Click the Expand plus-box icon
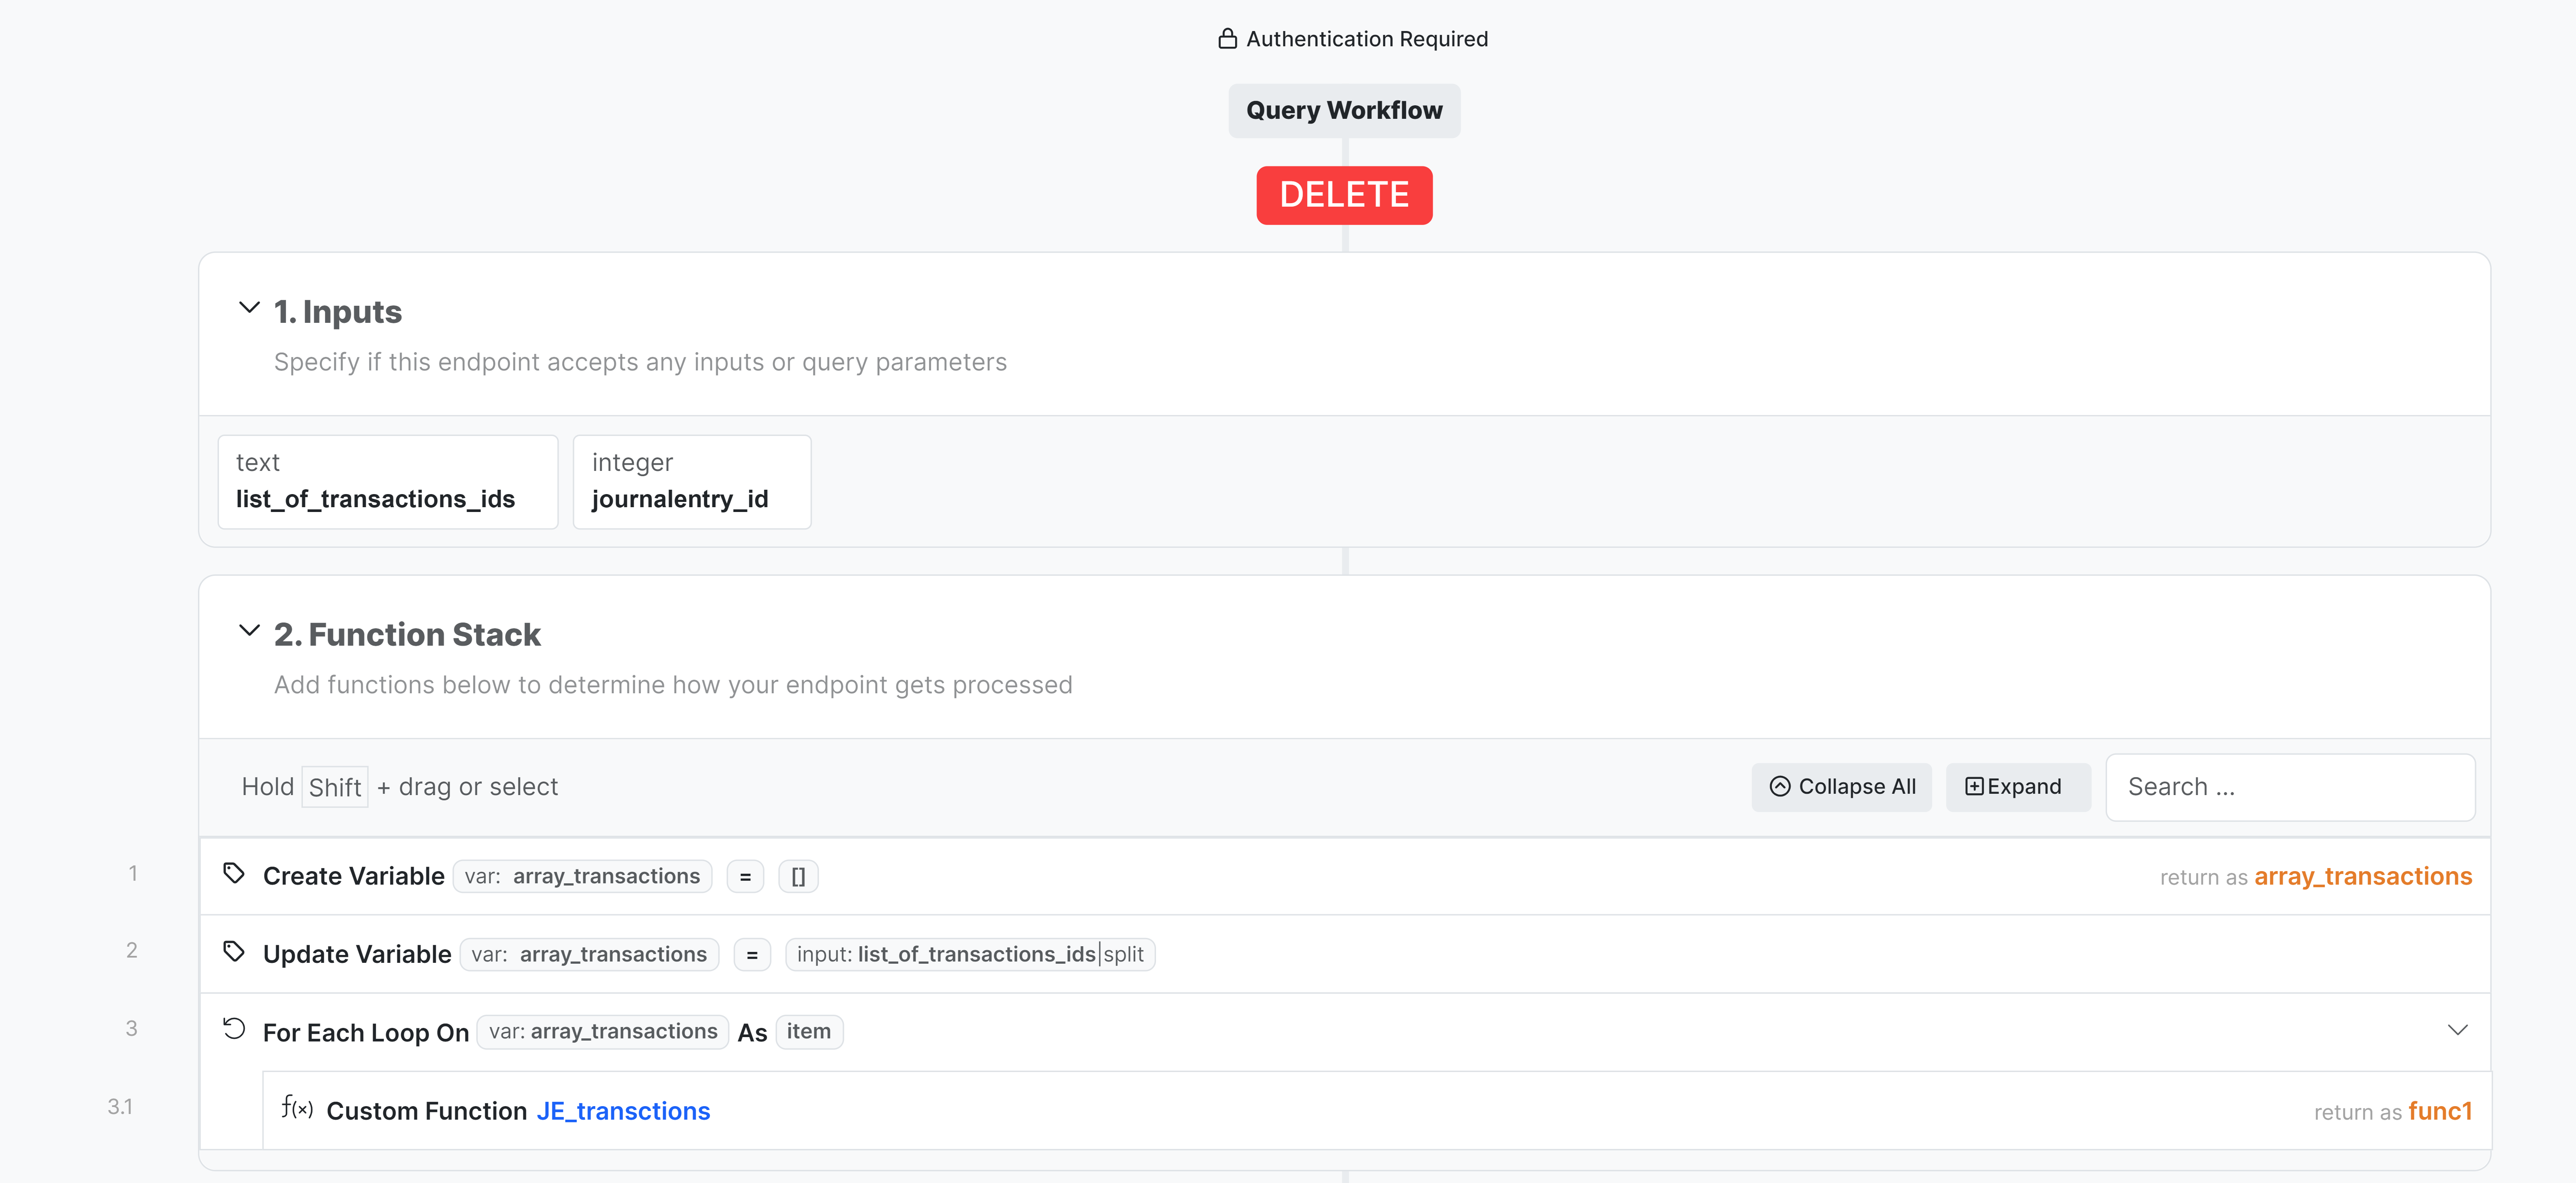Image resolution: width=2576 pixels, height=1183 pixels. (1974, 786)
